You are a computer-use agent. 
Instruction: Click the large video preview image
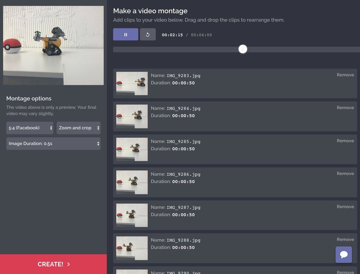click(x=53, y=45)
